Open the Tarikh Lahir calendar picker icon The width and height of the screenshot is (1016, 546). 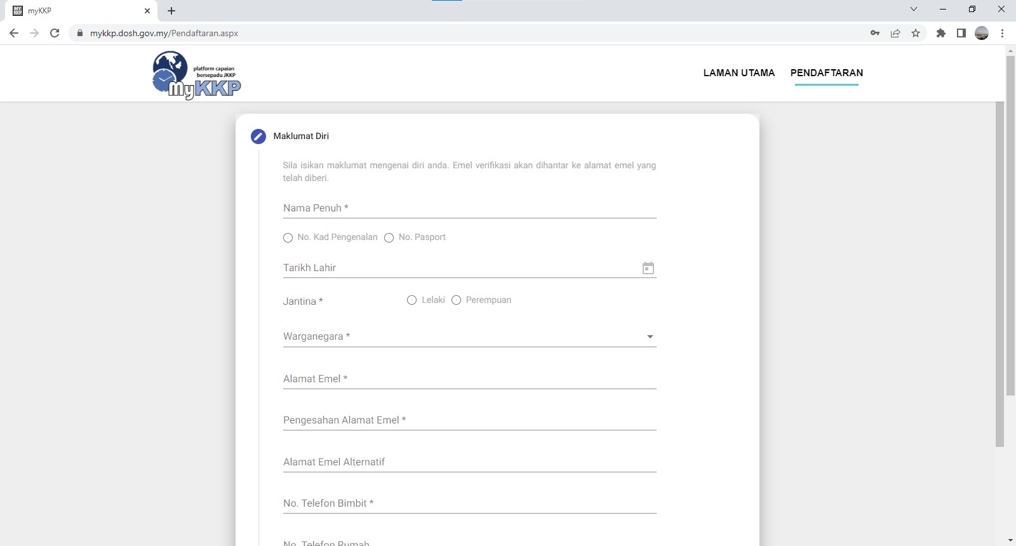(x=648, y=269)
